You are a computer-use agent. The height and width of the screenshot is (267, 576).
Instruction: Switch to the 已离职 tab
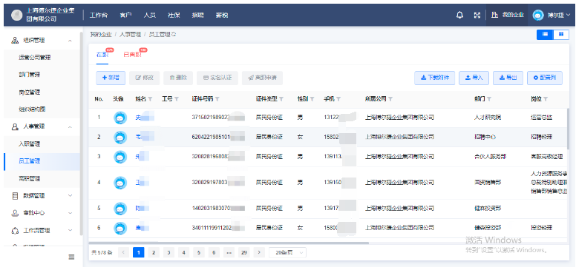pos(132,55)
